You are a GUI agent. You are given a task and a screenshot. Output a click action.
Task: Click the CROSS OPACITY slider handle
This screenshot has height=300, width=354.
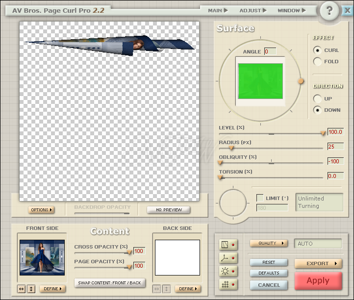129,252
